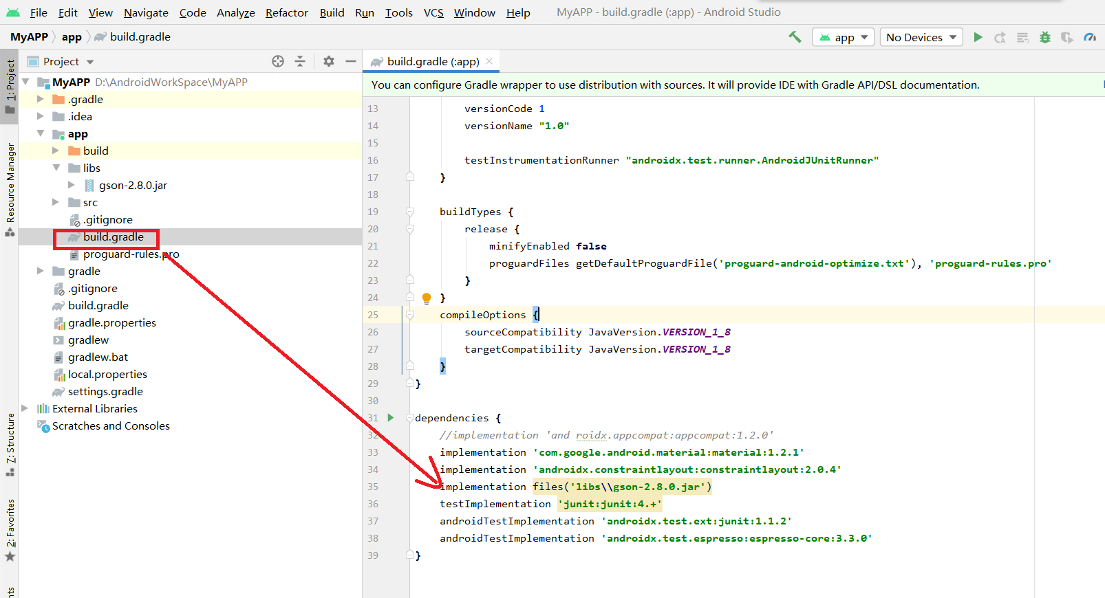The height and width of the screenshot is (598, 1105).
Task: Open the Build menu
Action: (332, 12)
